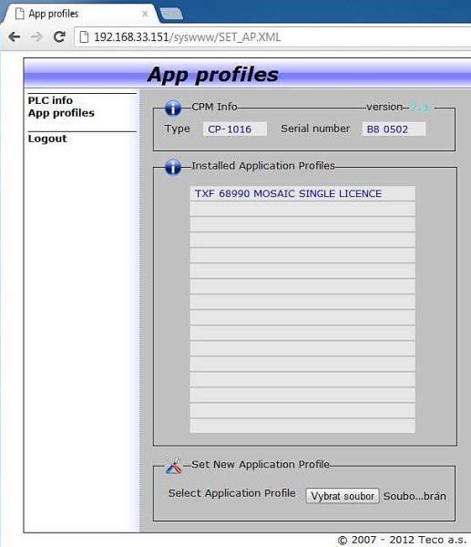Click the B8 0502 serial number field

pos(394,129)
